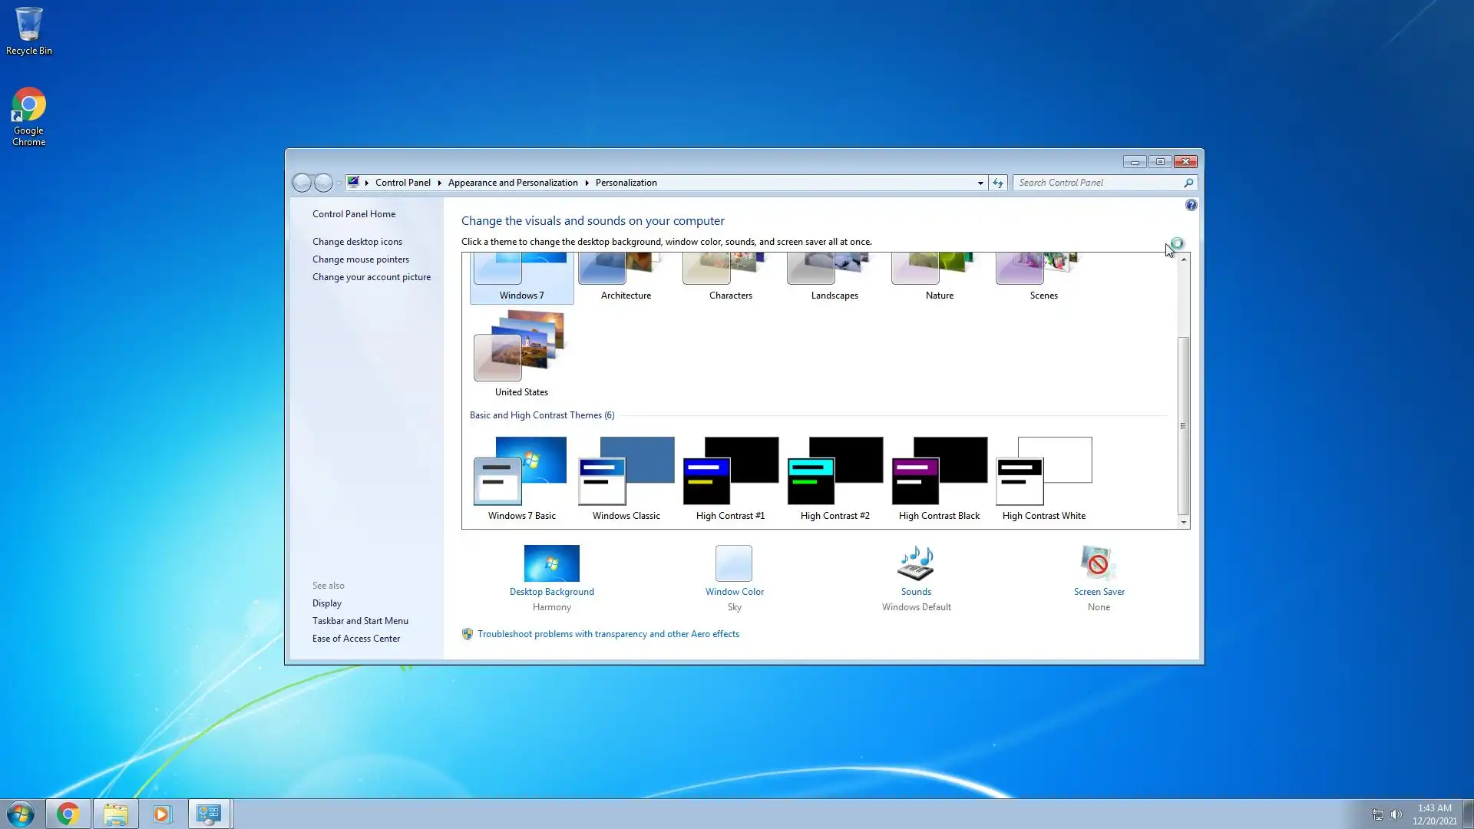Expand the address bar history dropdown

(x=980, y=183)
